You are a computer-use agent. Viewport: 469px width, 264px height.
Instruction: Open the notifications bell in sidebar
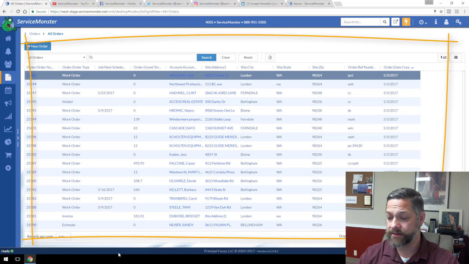coord(8,51)
